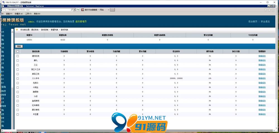
Task: Click the favicon on the browser tab
Action: click(x=83, y=10)
